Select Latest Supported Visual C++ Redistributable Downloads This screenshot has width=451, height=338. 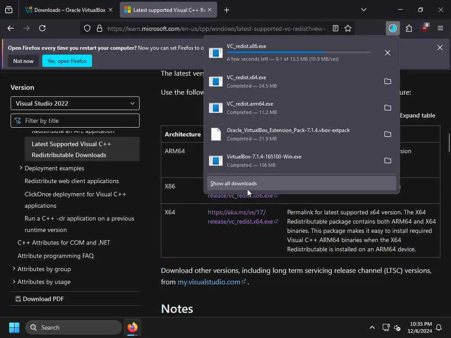pos(82,149)
